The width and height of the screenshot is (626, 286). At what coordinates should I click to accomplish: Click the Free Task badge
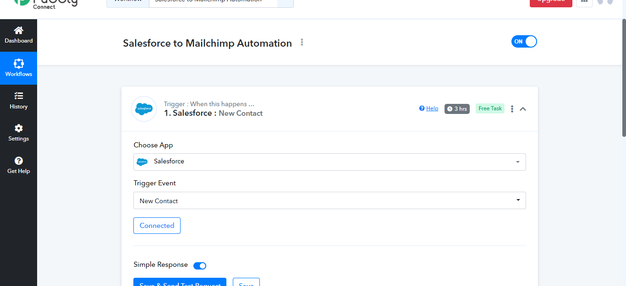490,108
